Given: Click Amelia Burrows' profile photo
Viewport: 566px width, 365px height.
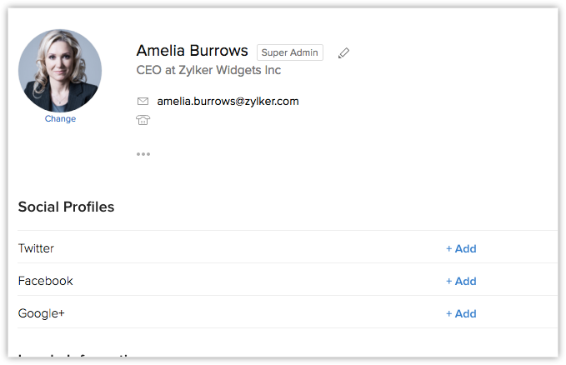Looking at the screenshot, I should click(60, 70).
